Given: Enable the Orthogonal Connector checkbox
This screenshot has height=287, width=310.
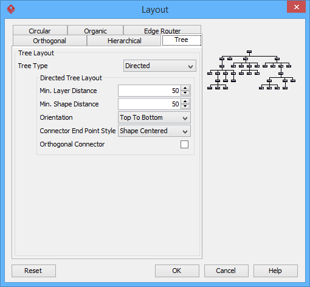Looking at the screenshot, I should [x=184, y=144].
